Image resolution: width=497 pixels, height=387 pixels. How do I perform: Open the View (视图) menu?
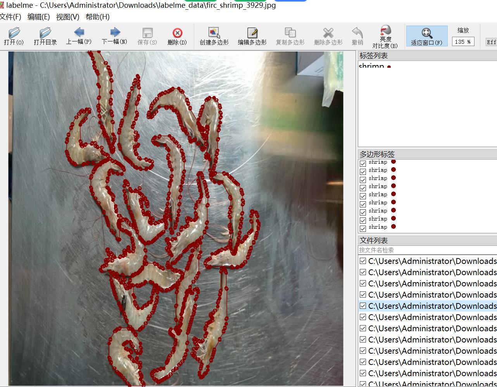[67, 17]
